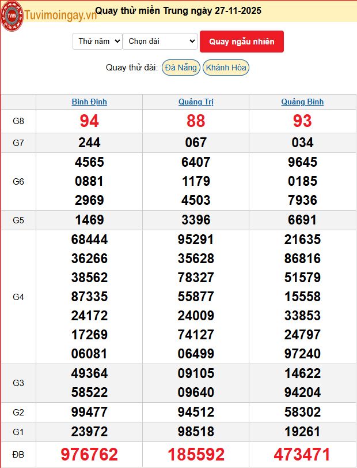Visit the Quảng Bình column header link
The height and width of the screenshot is (468, 357).
[302, 102]
